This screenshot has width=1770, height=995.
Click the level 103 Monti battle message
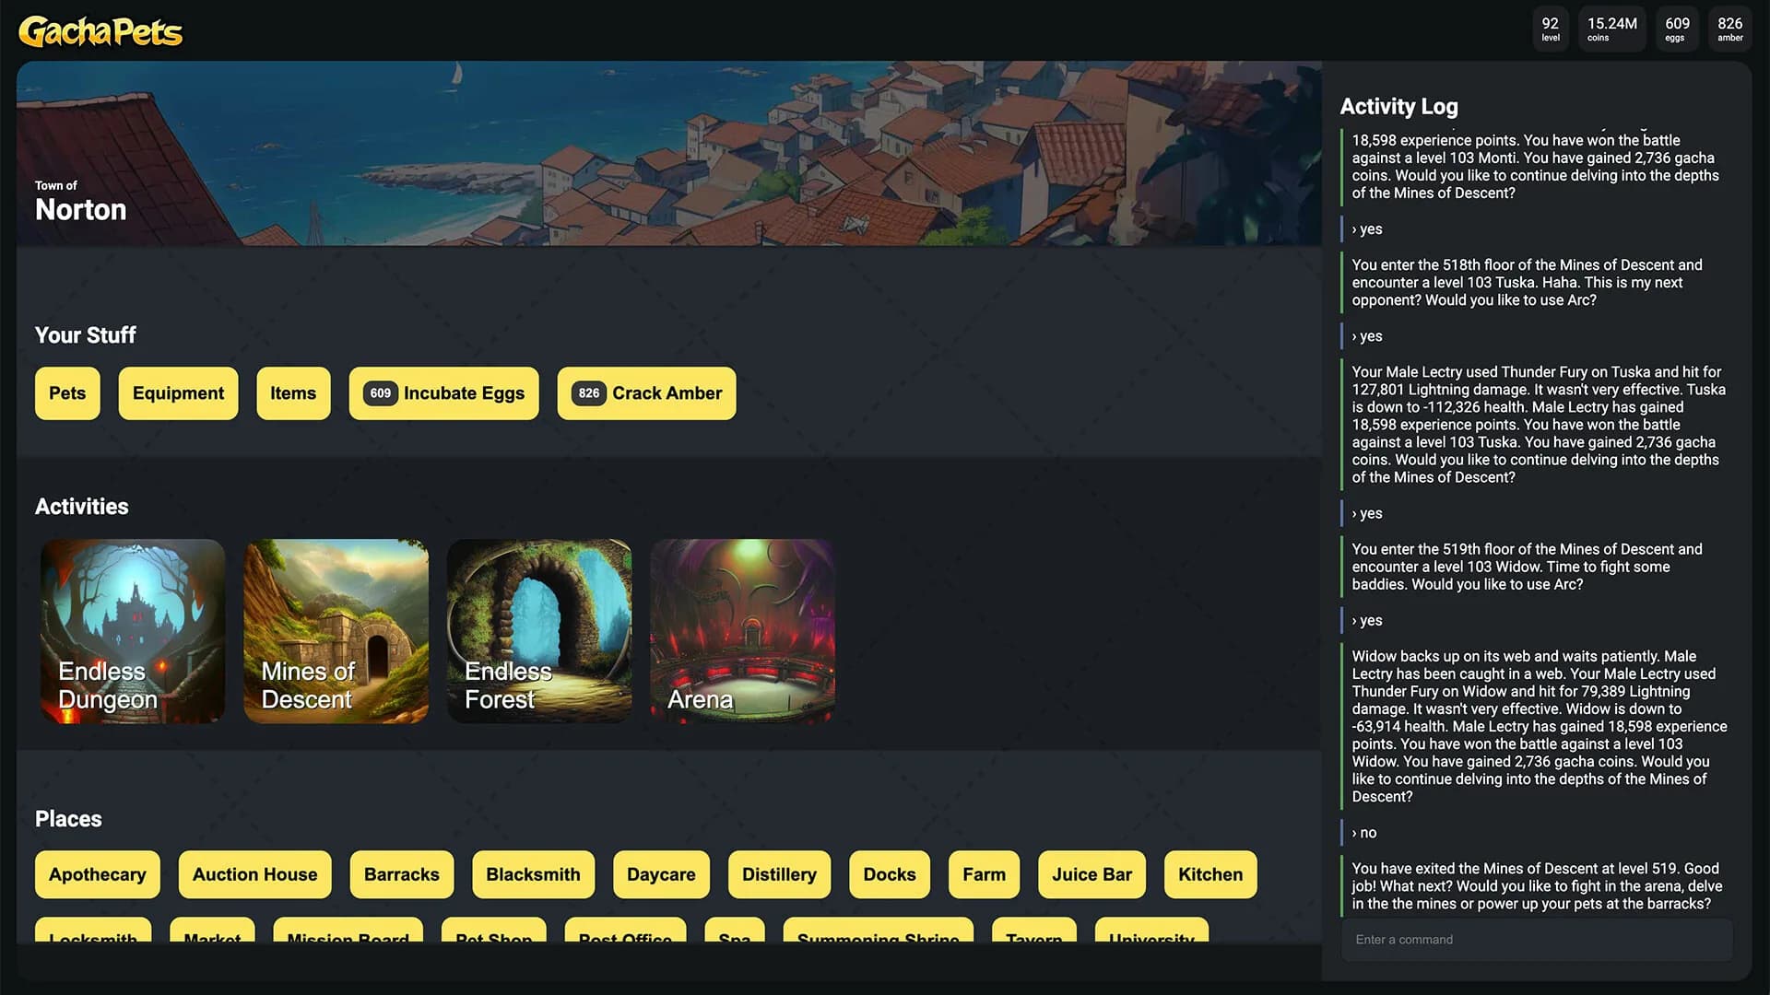point(1536,167)
